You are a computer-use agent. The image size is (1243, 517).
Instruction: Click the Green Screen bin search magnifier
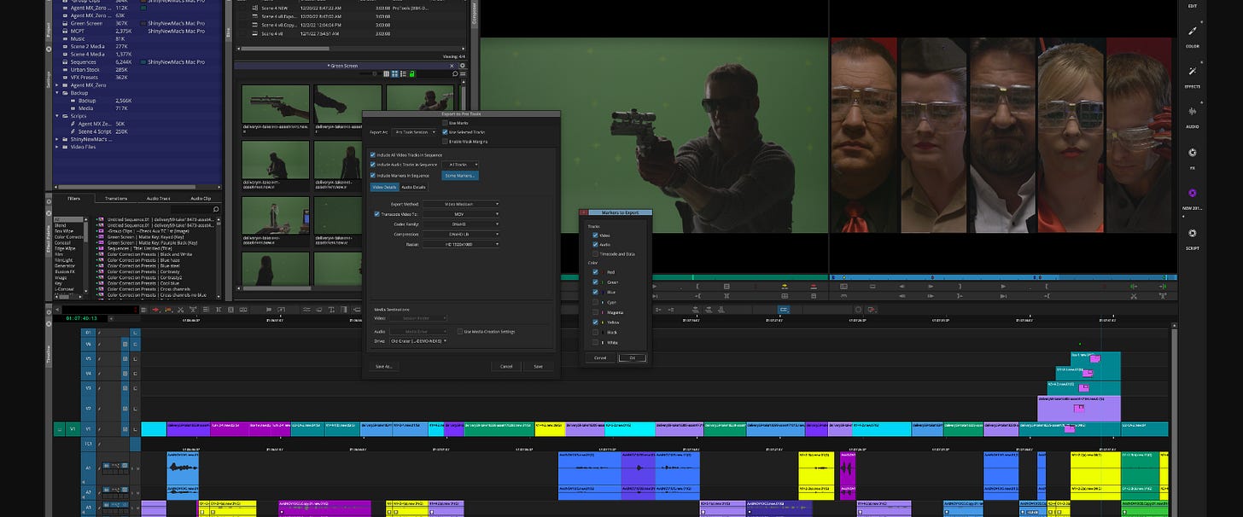point(455,73)
